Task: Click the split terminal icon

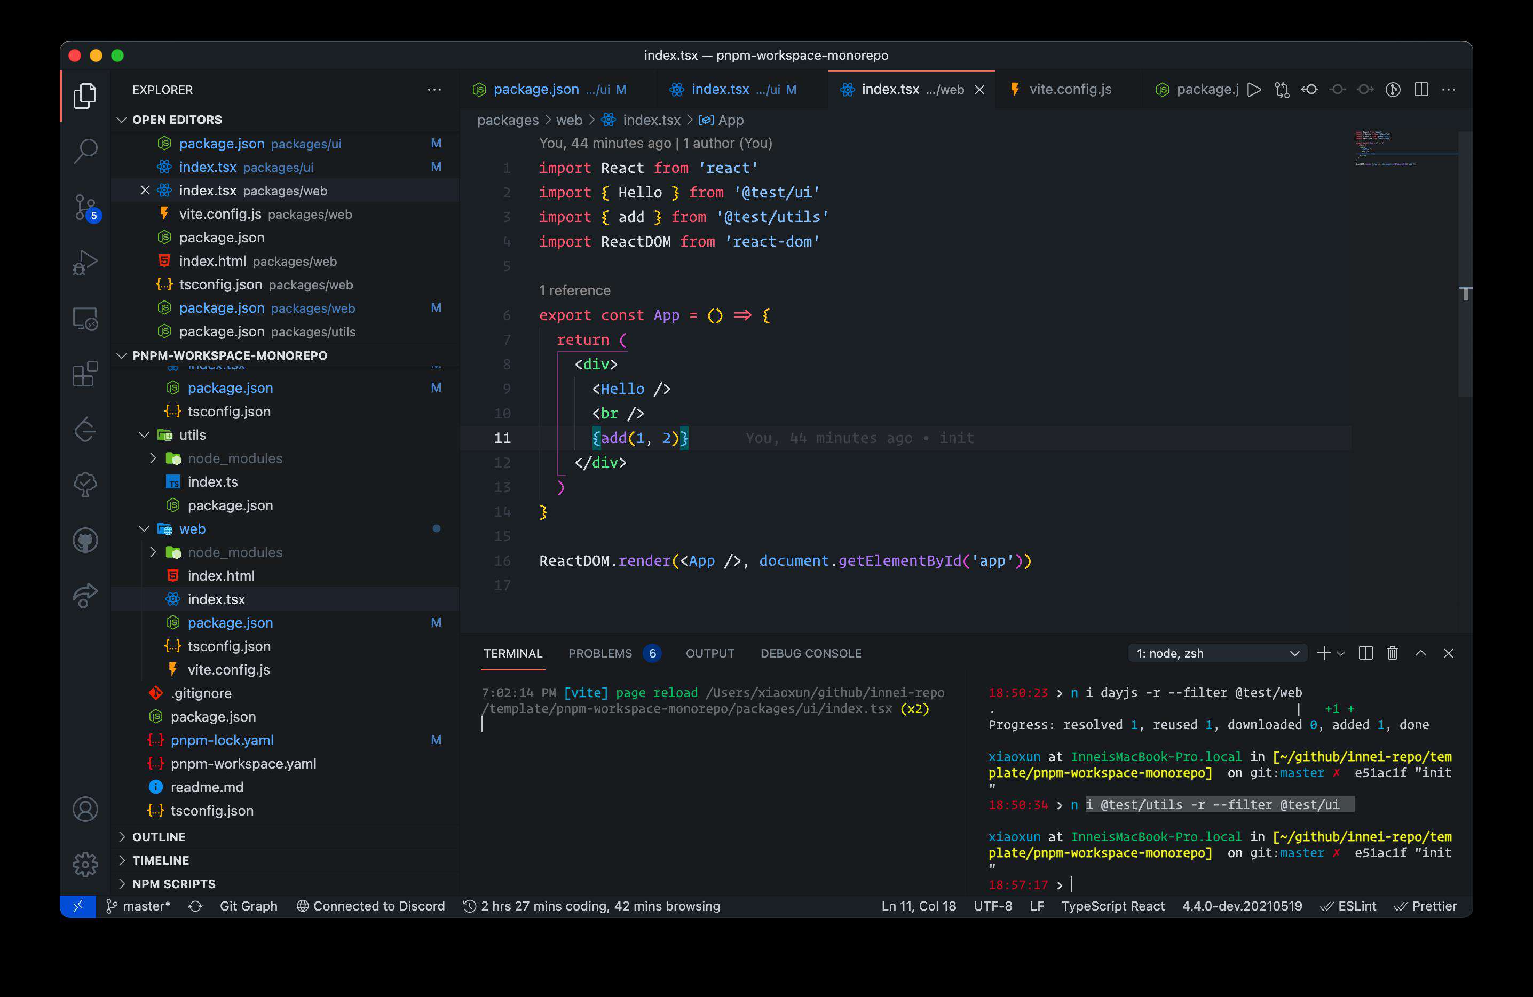Action: 1365,653
